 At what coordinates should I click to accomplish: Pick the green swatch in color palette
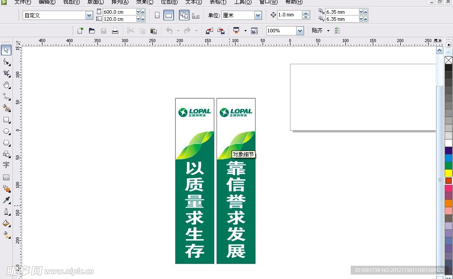click(449, 166)
